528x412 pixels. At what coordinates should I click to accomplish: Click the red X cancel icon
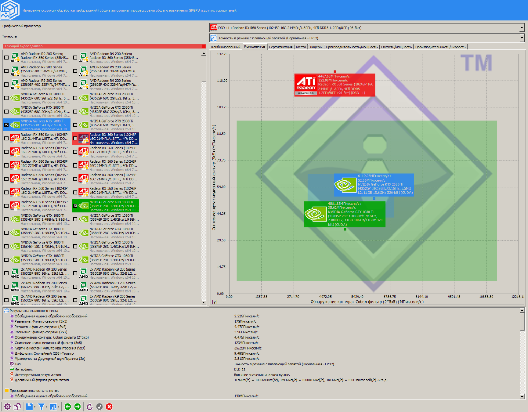109,407
